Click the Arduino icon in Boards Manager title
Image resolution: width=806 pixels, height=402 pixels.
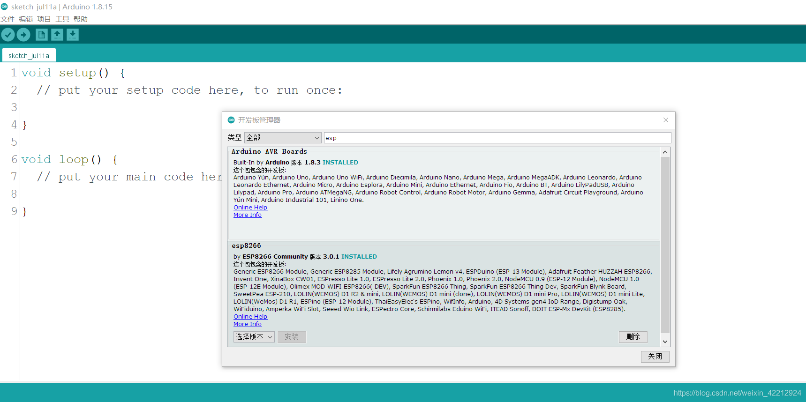click(x=231, y=120)
